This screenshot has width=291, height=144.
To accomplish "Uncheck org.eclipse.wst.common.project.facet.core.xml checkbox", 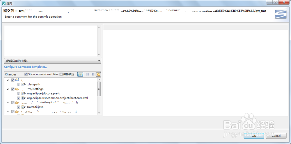I will (18, 98).
